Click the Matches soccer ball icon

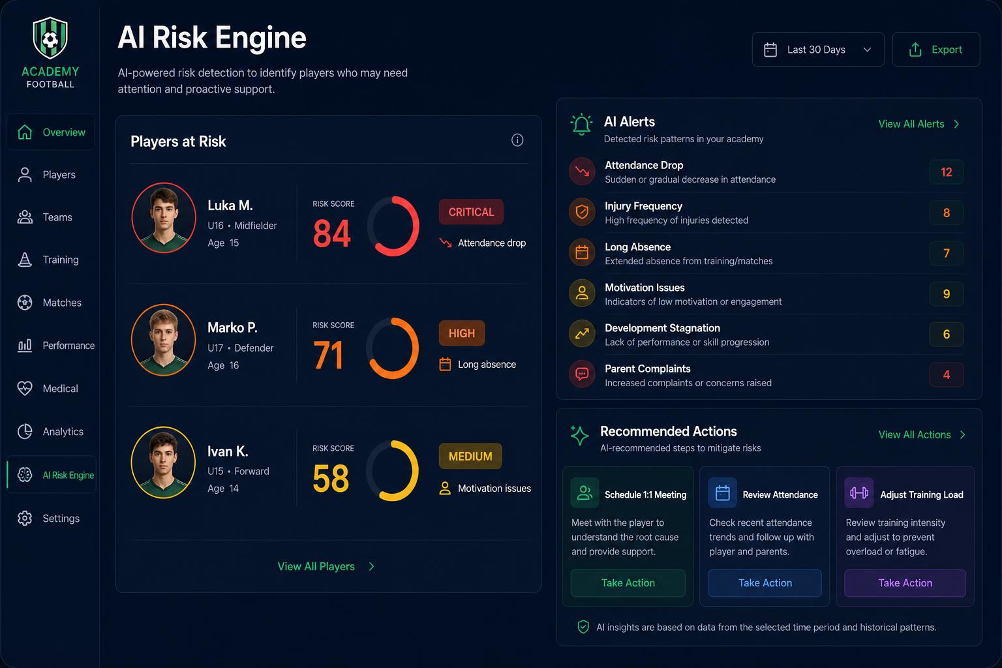25,303
